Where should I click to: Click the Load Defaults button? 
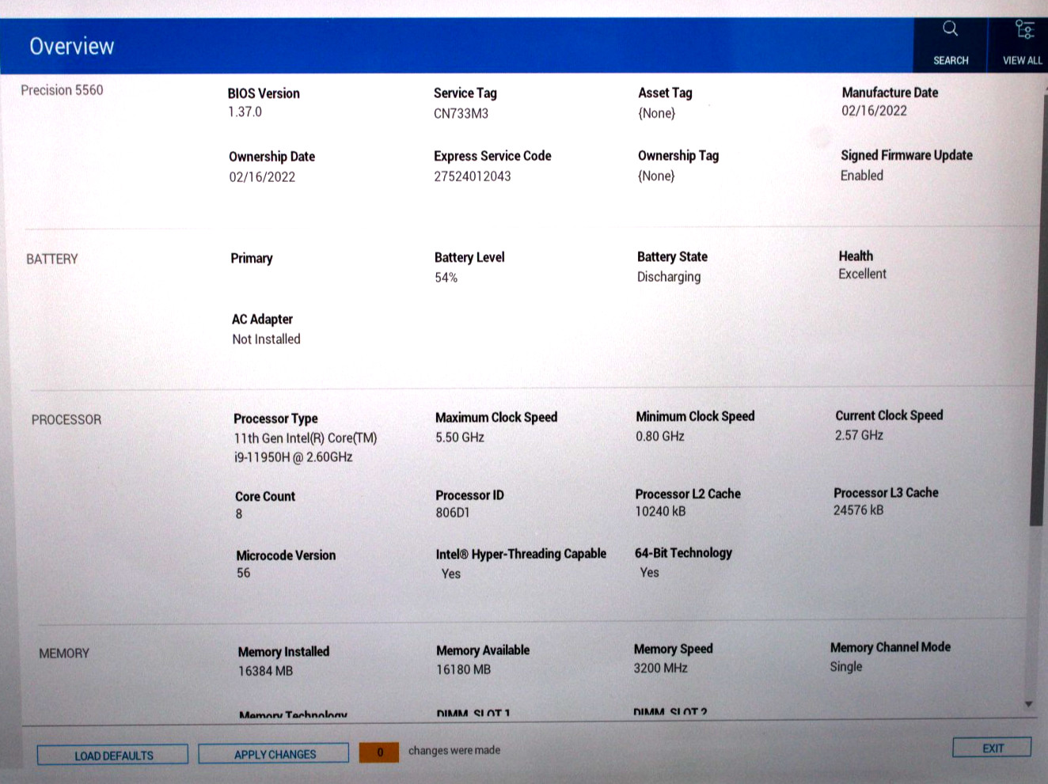click(113, 756)
